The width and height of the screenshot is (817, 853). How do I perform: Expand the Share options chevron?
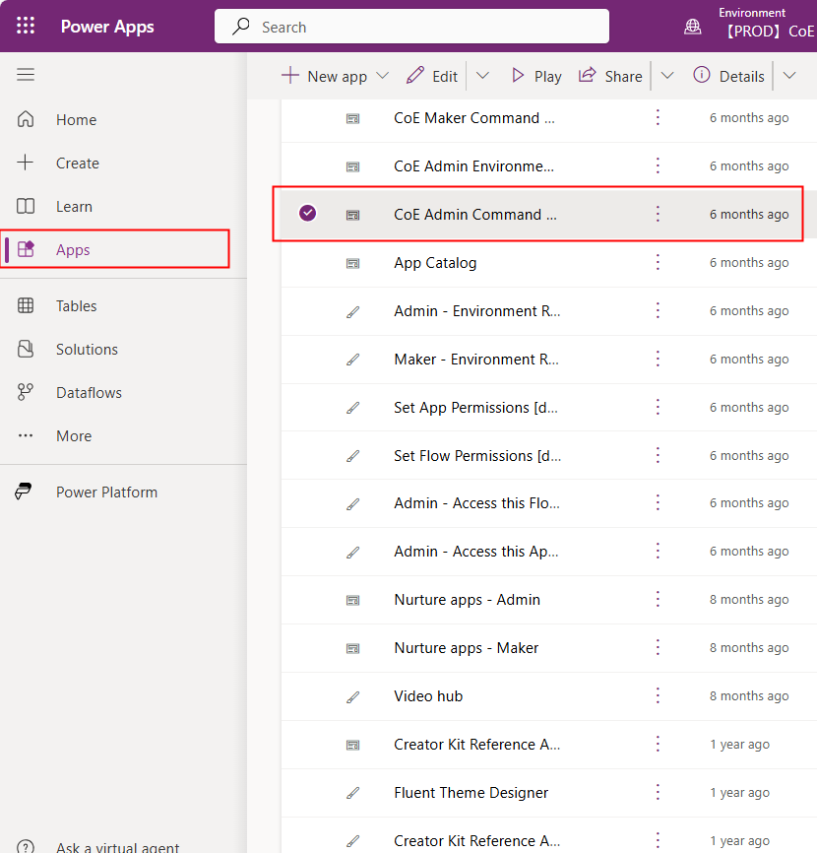[x=667, y=76]
